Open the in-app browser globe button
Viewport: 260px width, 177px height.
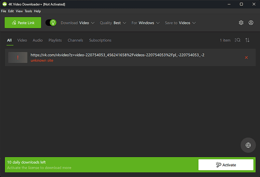(x=248, y=145)
